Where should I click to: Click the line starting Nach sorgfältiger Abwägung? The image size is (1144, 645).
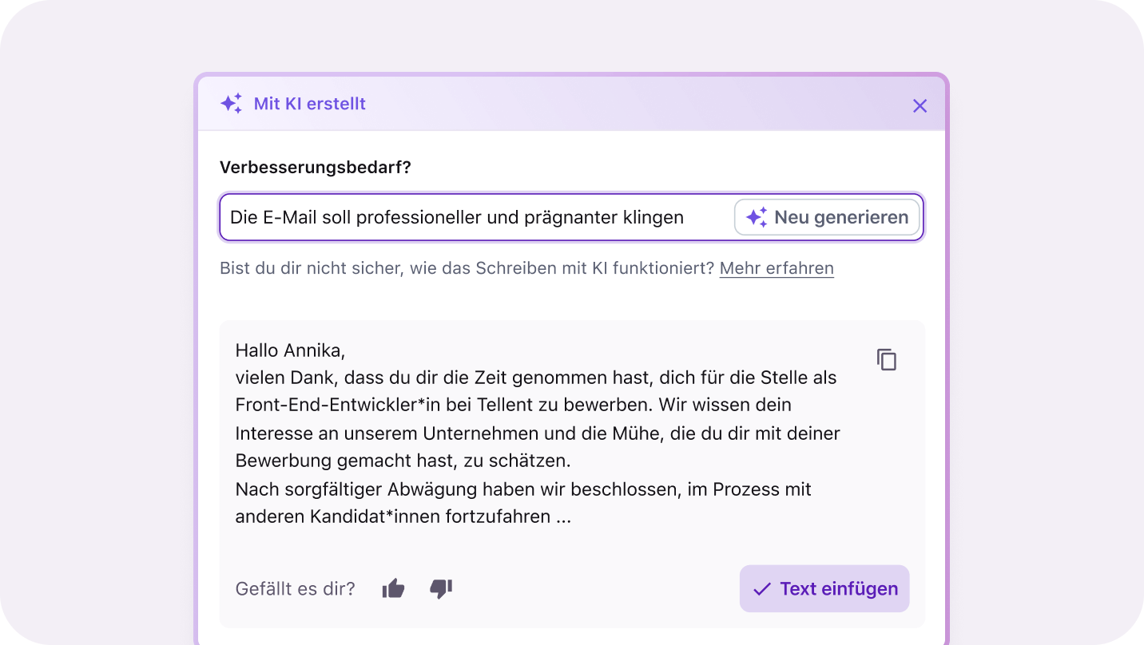click(x=522, y=489)
